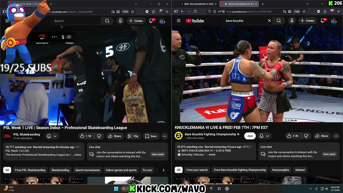Expand KNUCKLEMANIA description with ...more
The height and width of the screenshot is (193, 343).
tap(211, 154)
